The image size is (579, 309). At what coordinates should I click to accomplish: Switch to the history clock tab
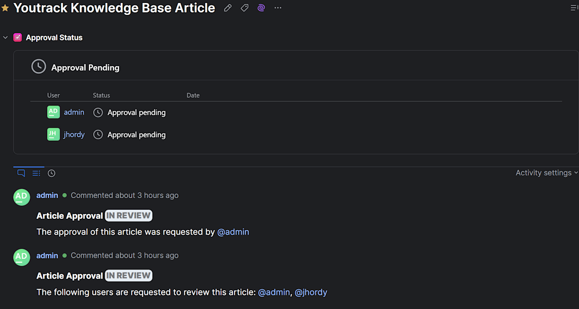click(x=52, y=173)
